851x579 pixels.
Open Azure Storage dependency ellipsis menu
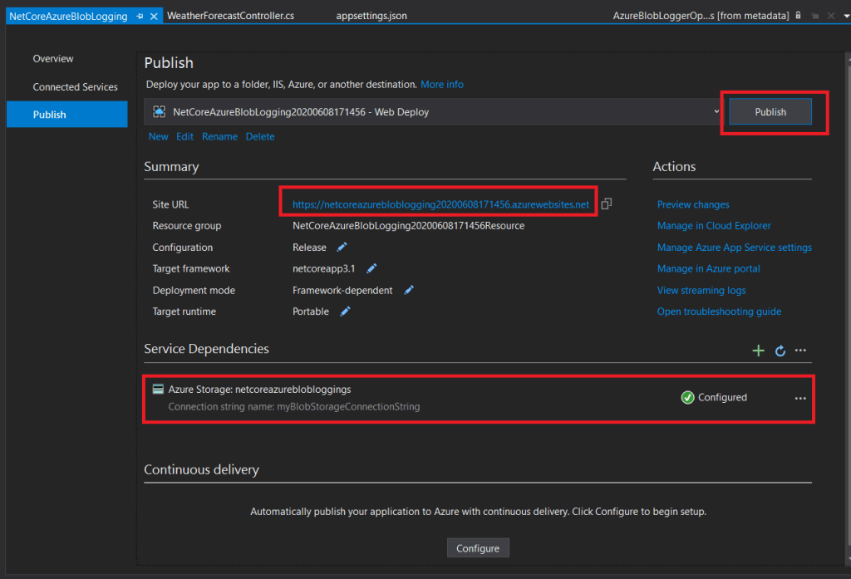pyautogui.click(x=800, y=398)
